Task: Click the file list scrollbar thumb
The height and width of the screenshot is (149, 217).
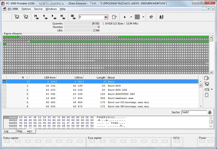Action: coord(201,85)
